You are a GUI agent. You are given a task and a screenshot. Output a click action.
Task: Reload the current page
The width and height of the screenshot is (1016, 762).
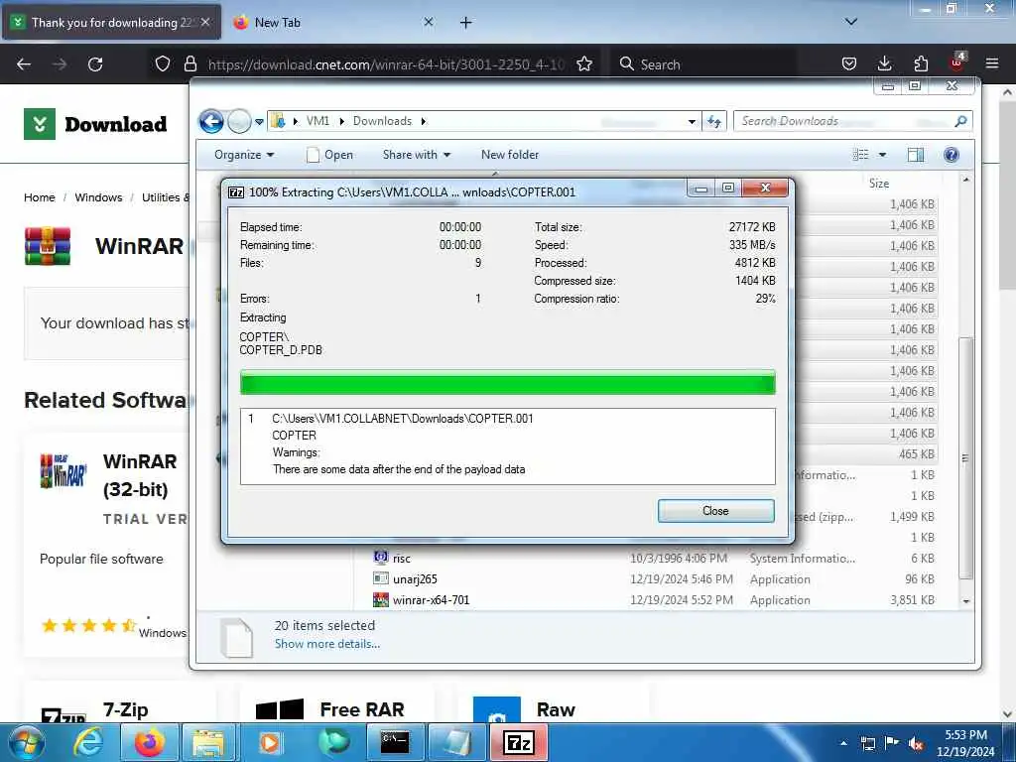(95, 64)
